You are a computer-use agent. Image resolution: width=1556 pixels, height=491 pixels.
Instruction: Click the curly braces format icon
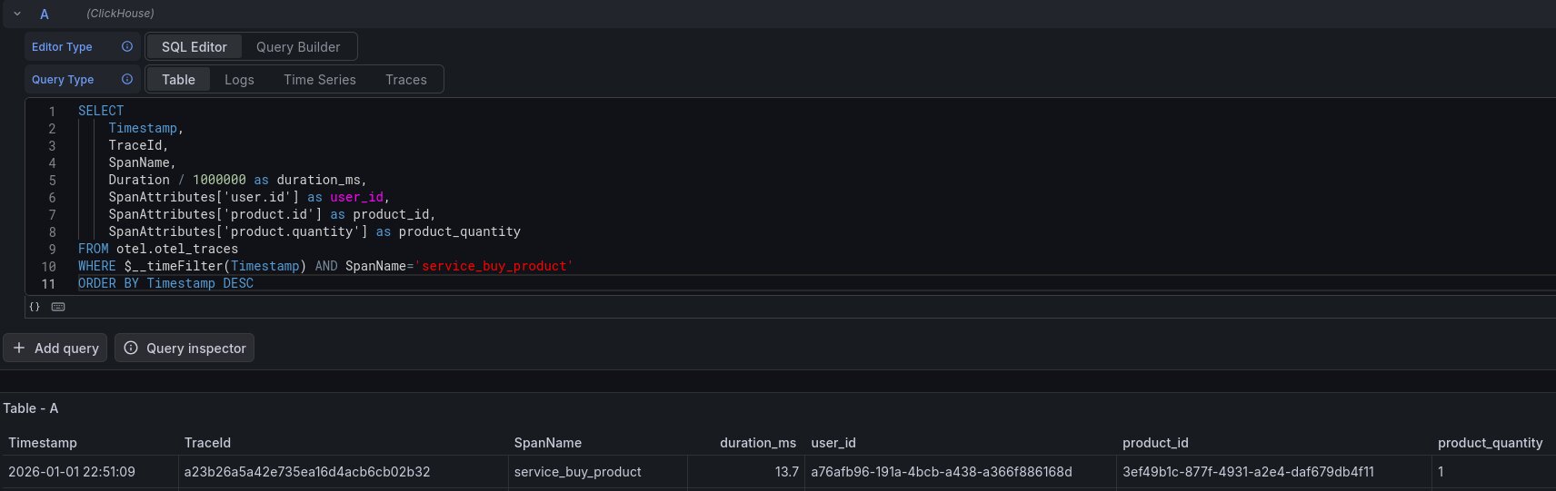pyautogui.click(x=35, y=307)
